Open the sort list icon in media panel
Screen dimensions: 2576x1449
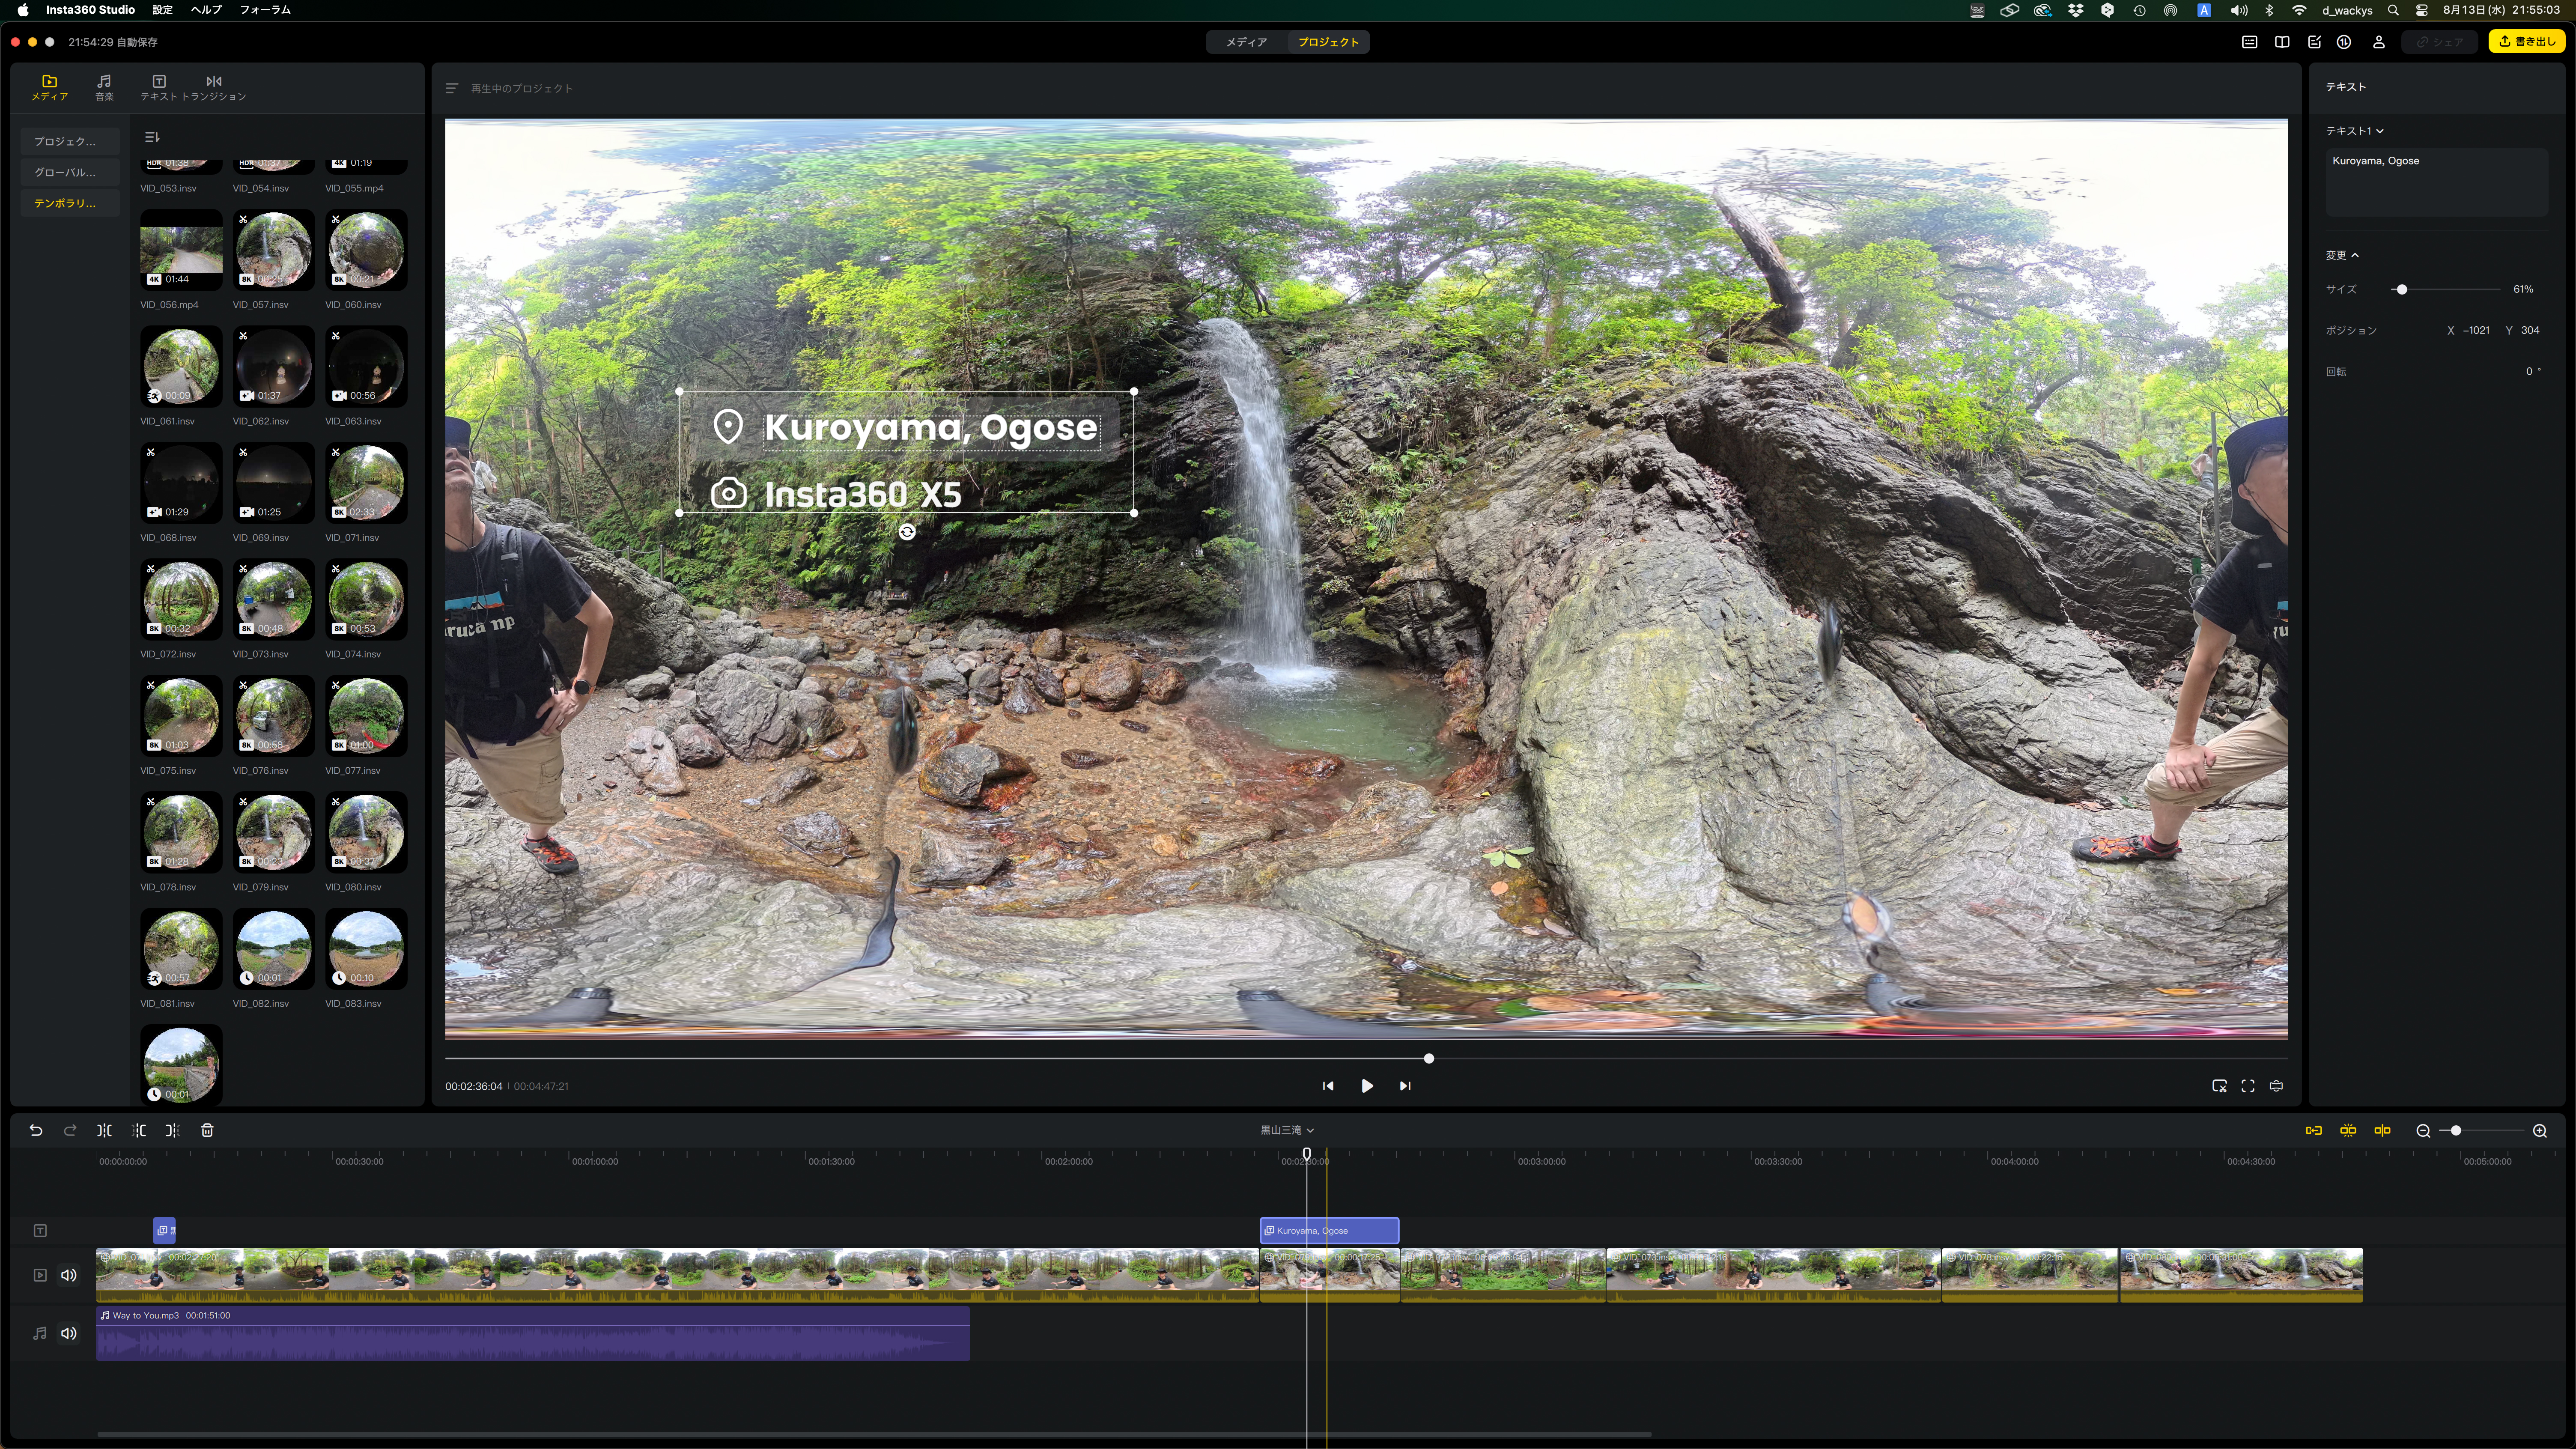(x=152, y=137)
